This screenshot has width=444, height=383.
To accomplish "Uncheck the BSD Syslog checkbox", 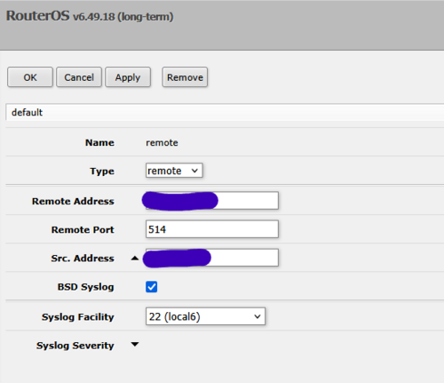I will [151, 287].
